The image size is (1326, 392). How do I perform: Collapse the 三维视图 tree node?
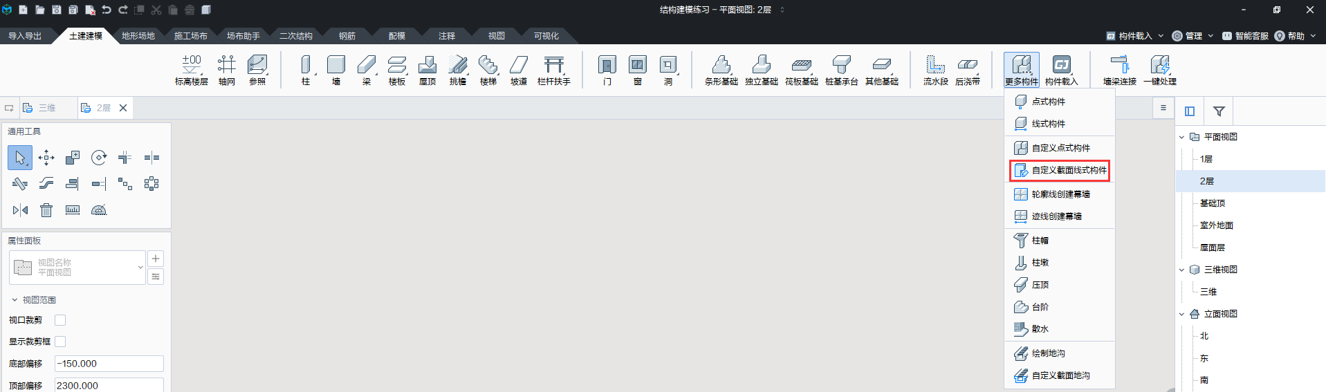[x=1181, y=270]
